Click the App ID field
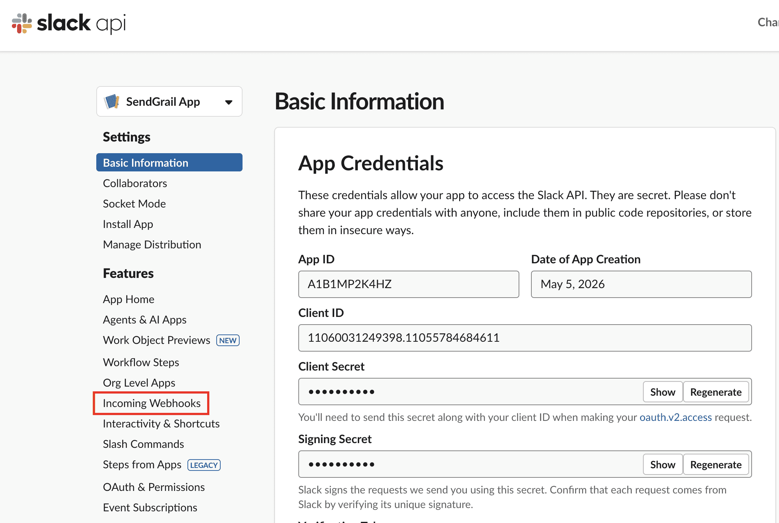Screen dimensions: 779x523 pyautogui.click(x=408, y=284)
